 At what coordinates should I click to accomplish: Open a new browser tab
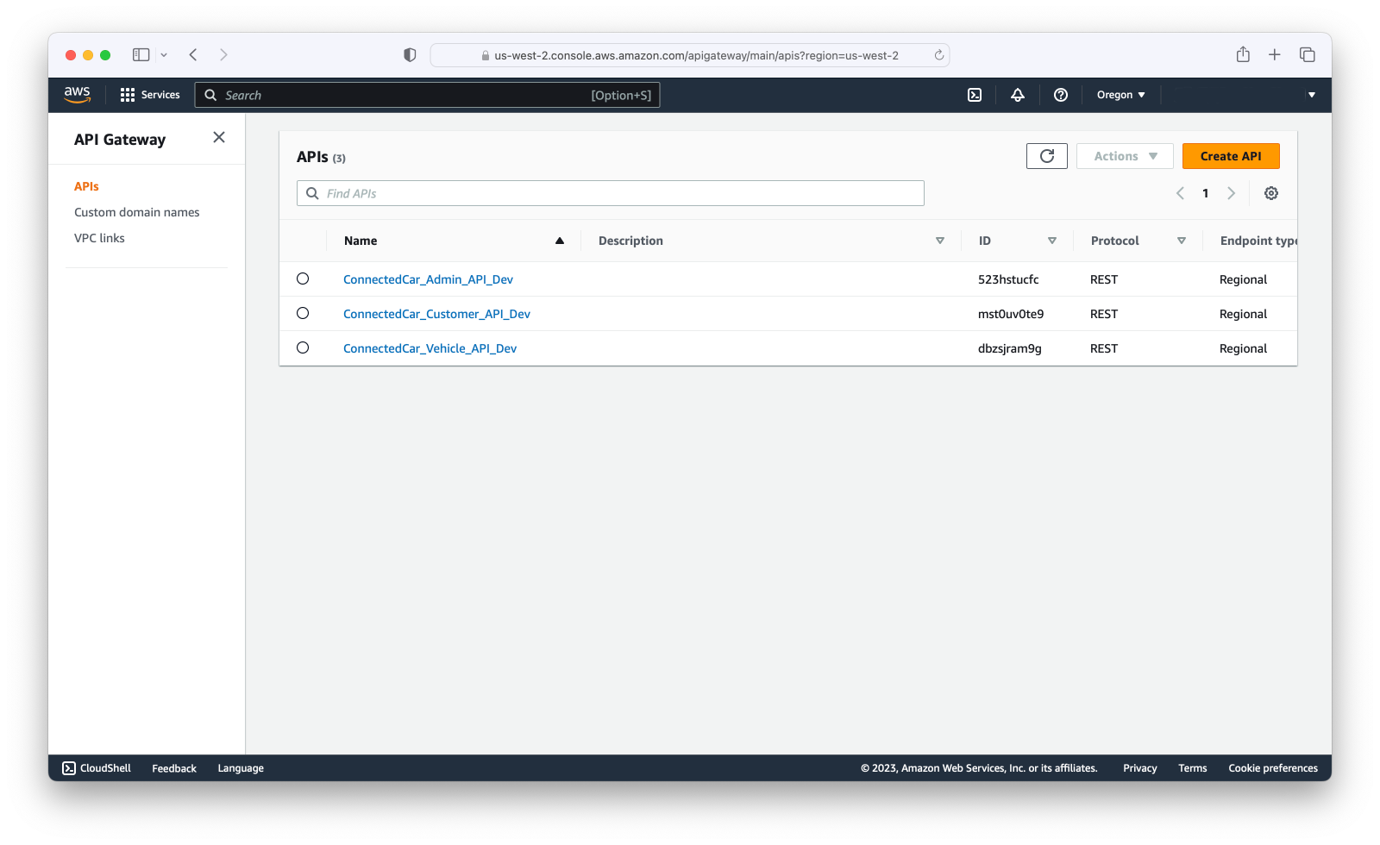(x=1275, y=54)
